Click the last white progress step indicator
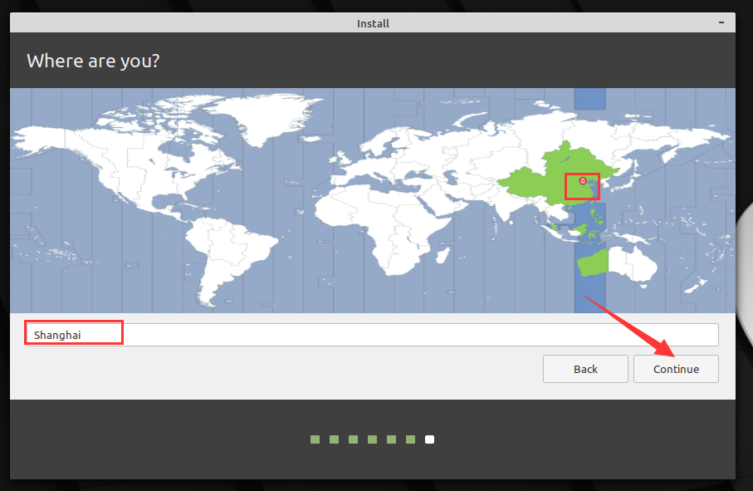The height and width of the screenshot is (491, 753). 429,439
